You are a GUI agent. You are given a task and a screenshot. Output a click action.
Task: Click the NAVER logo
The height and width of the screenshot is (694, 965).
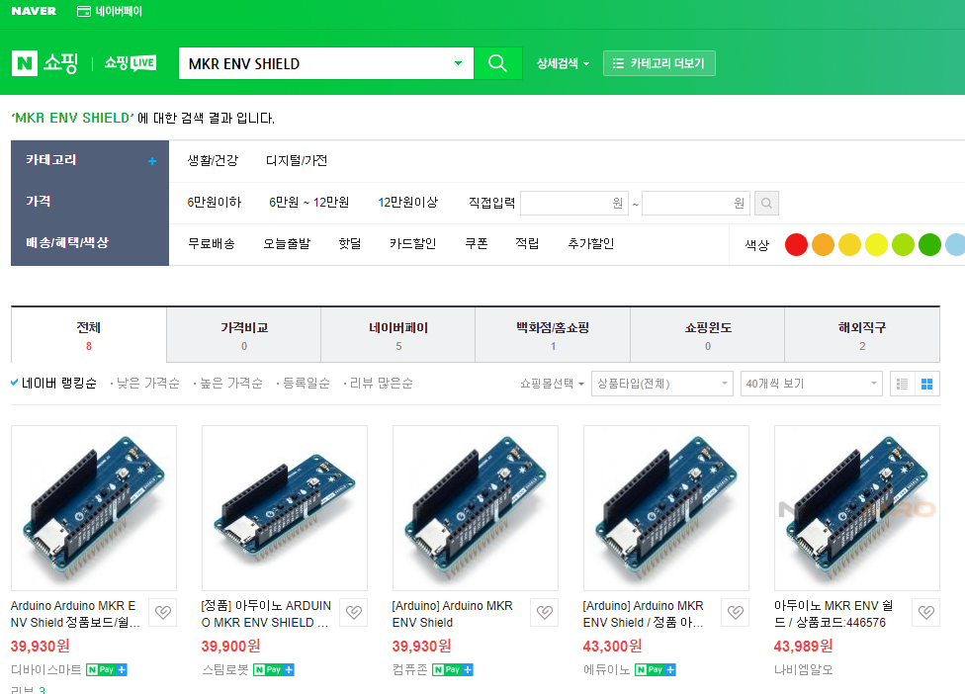(x=34, y=11)
